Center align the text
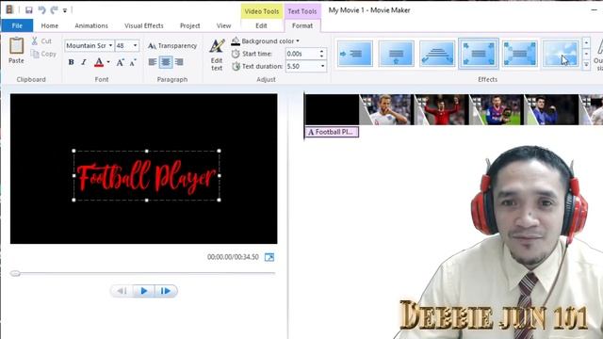603x339 pixels. tap(166, 62)
